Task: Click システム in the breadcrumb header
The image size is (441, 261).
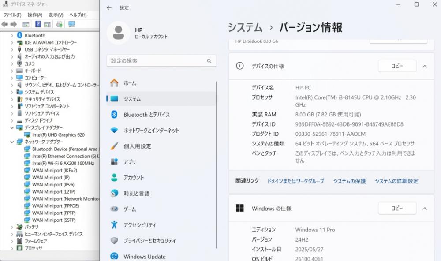Action: tap(245, 28)
